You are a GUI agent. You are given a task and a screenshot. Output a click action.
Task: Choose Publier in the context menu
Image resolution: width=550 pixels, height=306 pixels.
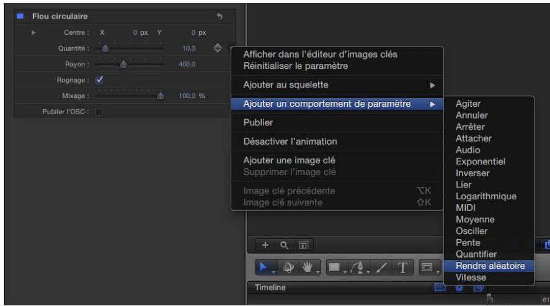tap(337, 122)
